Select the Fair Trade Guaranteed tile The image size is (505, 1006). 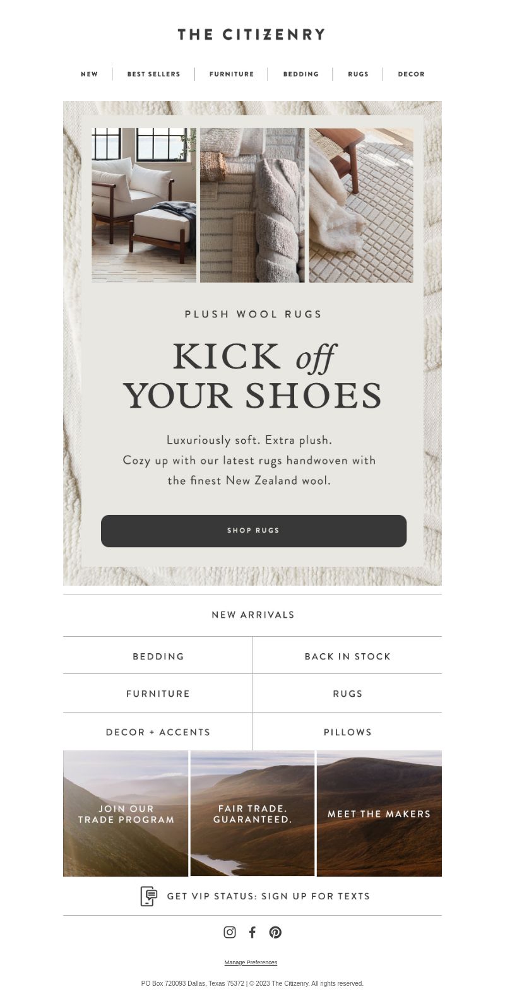pos(252,814)
